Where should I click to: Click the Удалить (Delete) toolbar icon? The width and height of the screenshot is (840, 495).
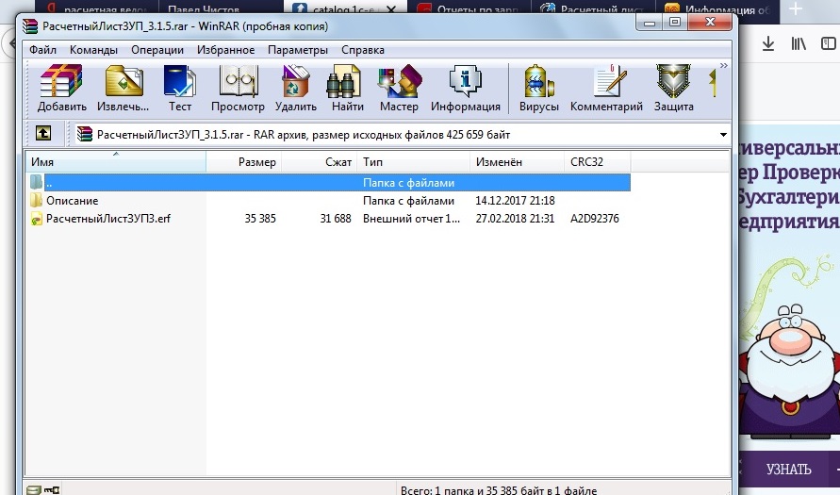(x=296, y=88)
